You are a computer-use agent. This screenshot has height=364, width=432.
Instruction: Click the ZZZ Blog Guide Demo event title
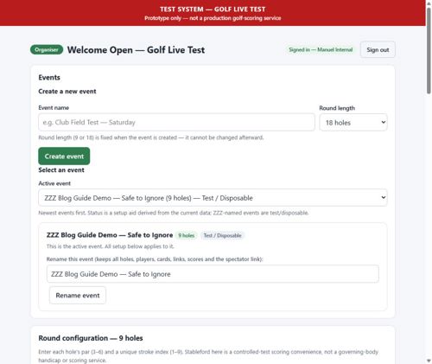pyautogui.click(x=110, y=235)
